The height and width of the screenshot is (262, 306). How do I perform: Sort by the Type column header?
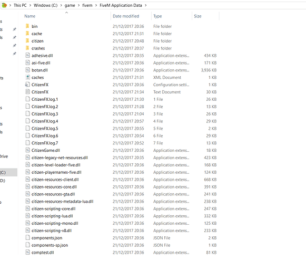[157, 16]
